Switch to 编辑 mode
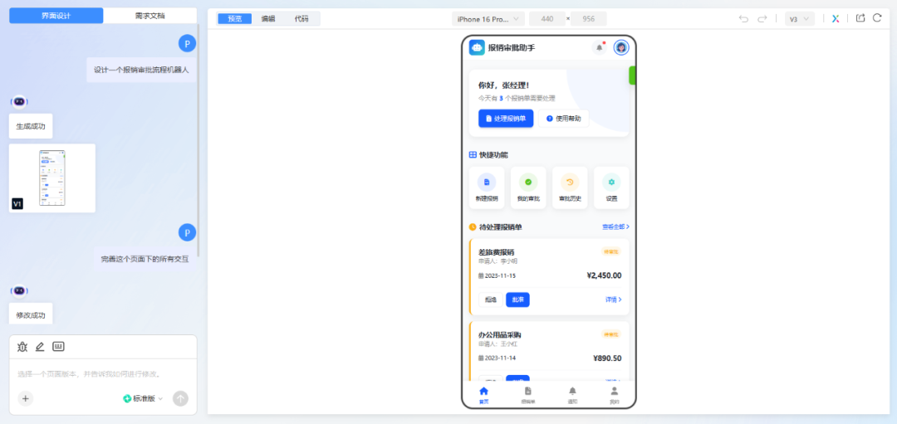Screen dimensions: 897x424 [x=268, y=19]
